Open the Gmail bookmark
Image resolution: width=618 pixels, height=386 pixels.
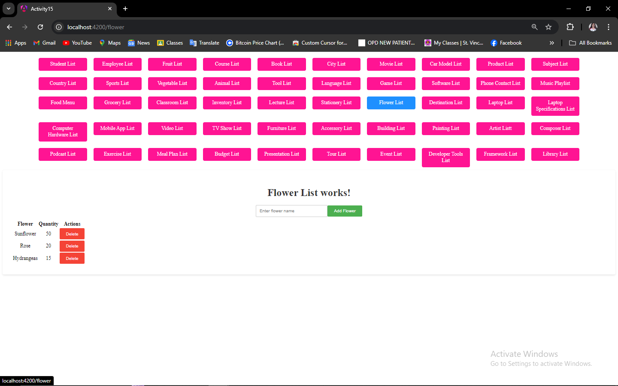click(45, 43)
